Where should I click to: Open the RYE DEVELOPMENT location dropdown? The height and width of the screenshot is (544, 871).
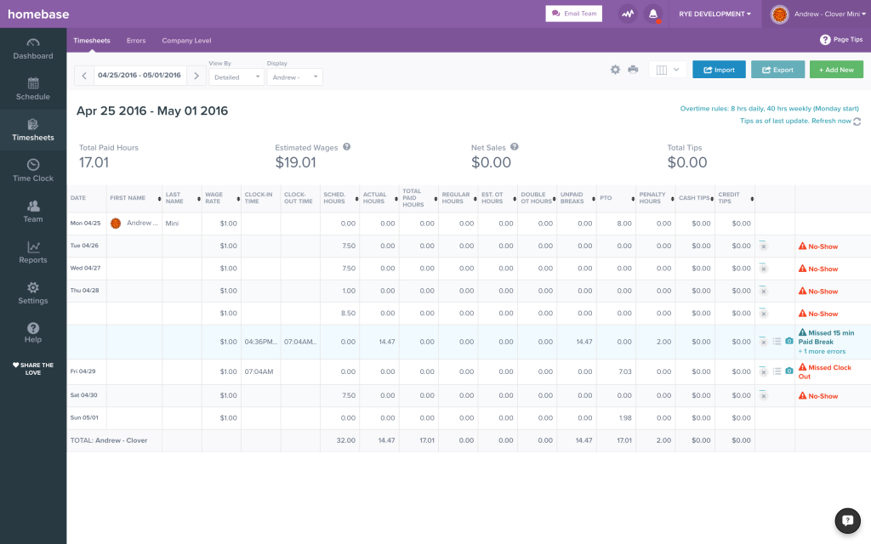click(x=714, y=14)
